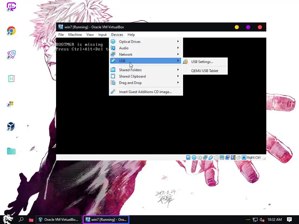Image resolution: width=299 pixels, height=224 pixels.
Task: Click the network tray icon in taskbar
Action: click(255, 220)
